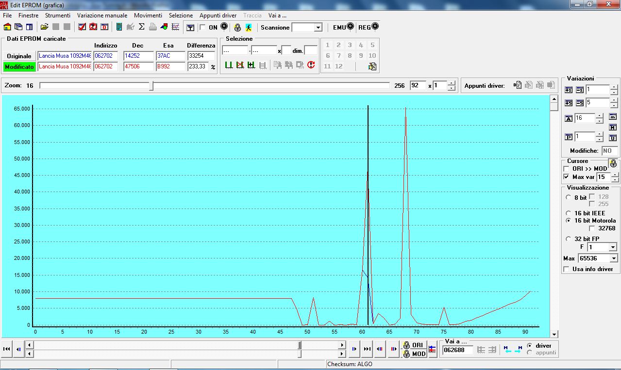Image resolution: width=621 pixels, height=370 pixels.
Task: Open the Strumenti menu
Action: 58,16
